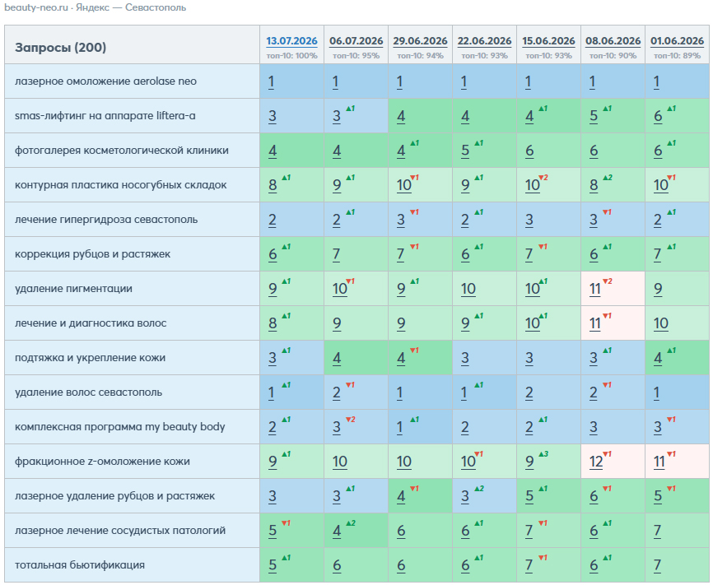Click position 12 for фракционное z-омоложение кожи
The image size is (713, 585).
[x=596, y=462]
